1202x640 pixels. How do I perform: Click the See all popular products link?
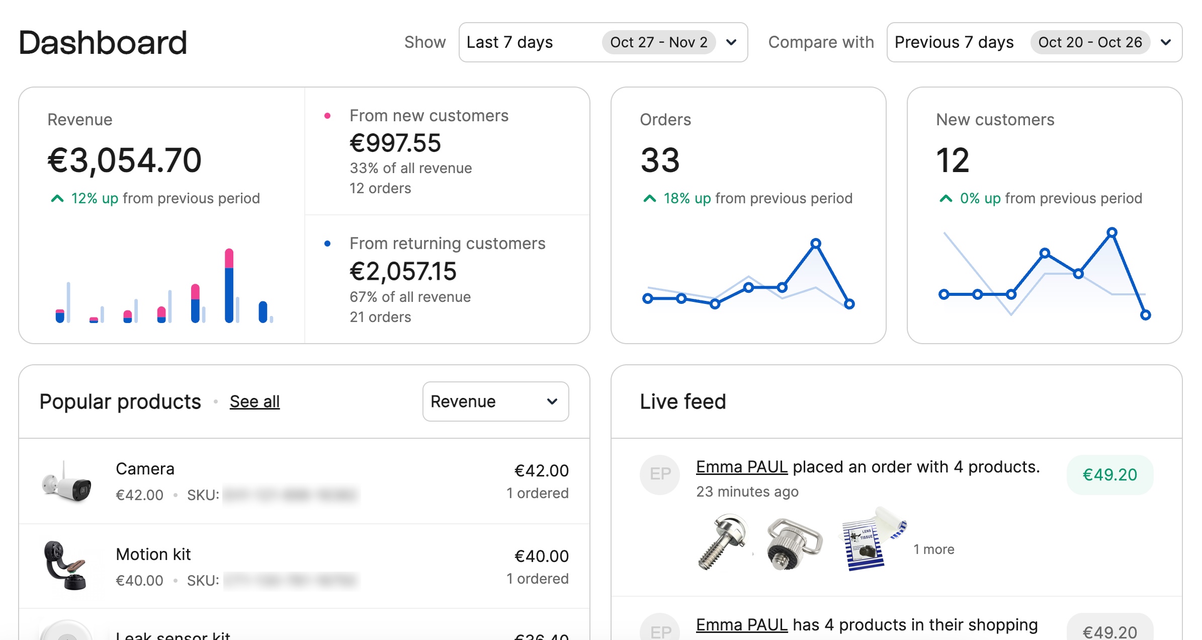254,402
